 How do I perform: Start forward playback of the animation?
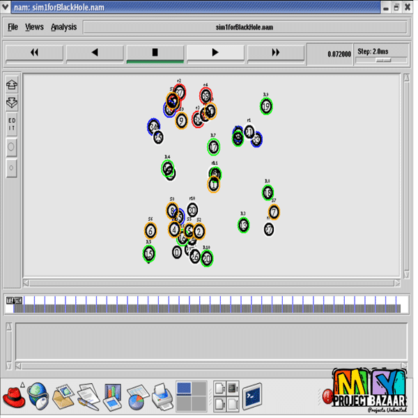pyautogui.click(x=215, y=53)
